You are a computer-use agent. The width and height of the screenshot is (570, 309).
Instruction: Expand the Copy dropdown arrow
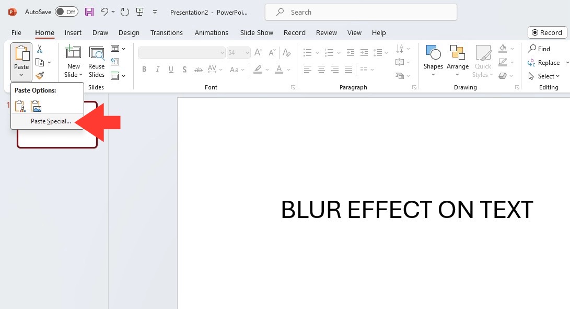(49, 63)
